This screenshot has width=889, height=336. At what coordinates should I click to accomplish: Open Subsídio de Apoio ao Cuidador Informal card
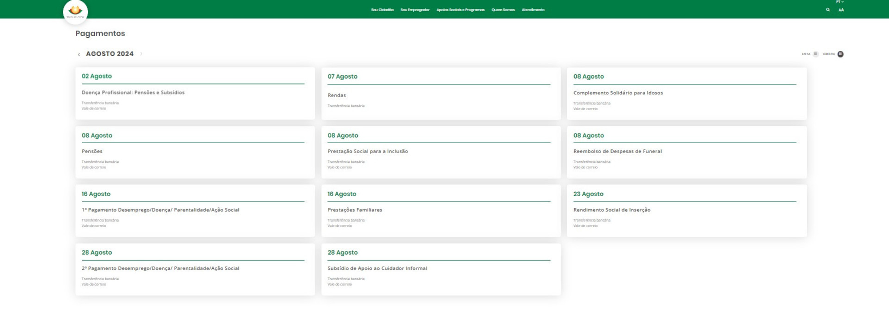coord(441,269)
